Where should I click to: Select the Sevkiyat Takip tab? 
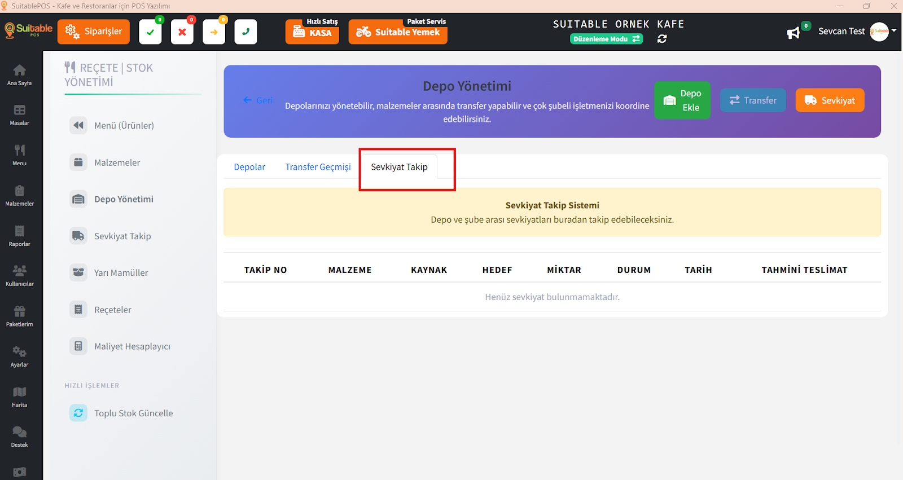pos(399,167)
